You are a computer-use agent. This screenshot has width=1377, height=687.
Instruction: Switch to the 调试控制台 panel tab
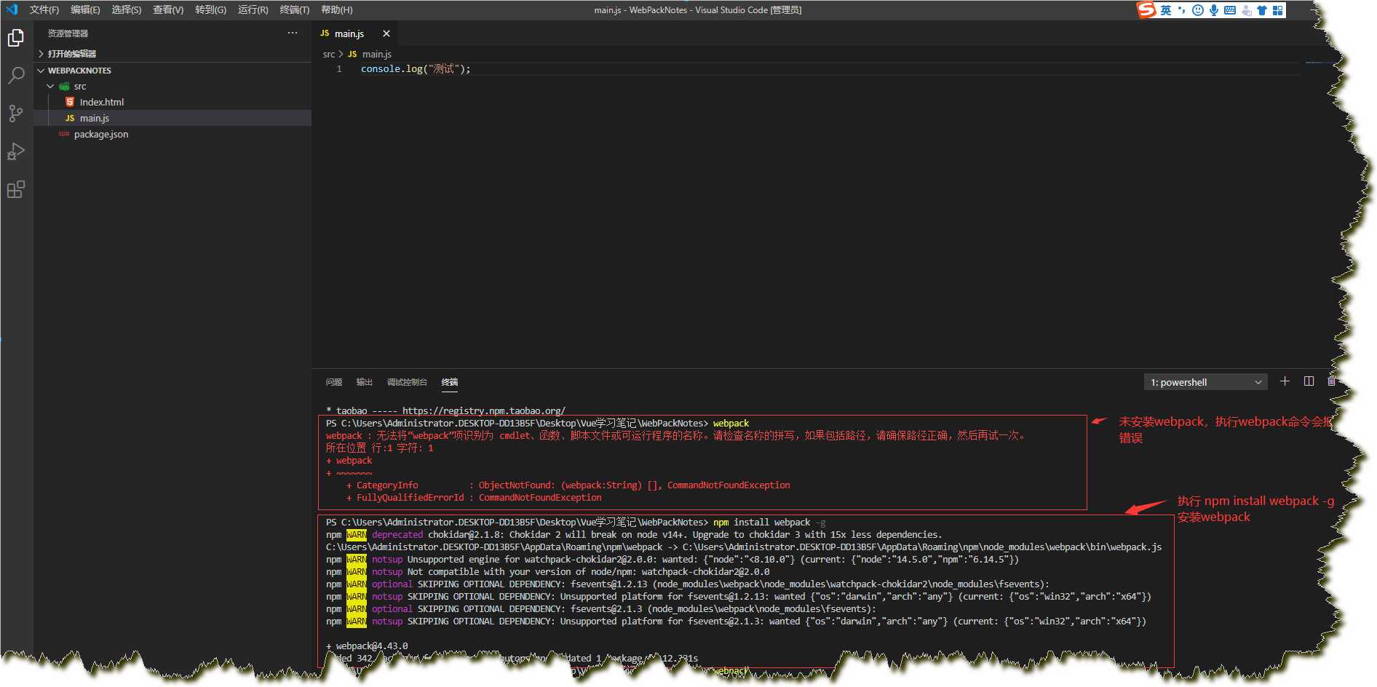[x=407, y=382]
